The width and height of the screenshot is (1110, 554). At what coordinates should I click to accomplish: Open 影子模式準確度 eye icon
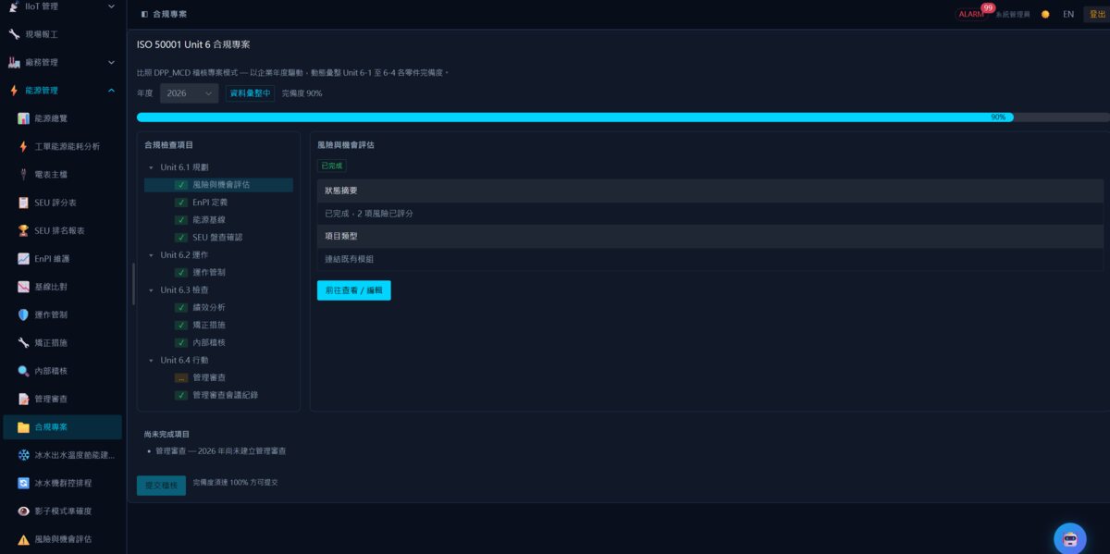click(23, 511)
